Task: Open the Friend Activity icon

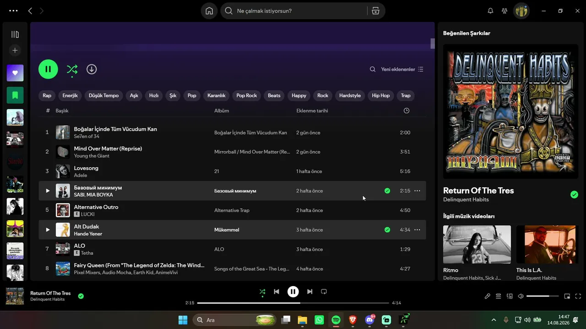Action: click(x=505, y=11)
